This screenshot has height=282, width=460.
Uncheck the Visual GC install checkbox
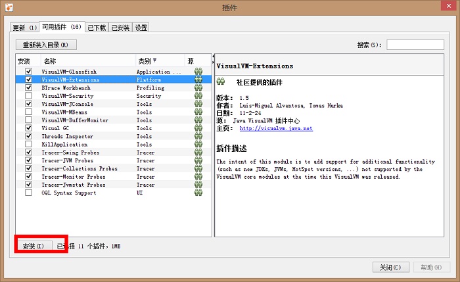click(28, 128)
